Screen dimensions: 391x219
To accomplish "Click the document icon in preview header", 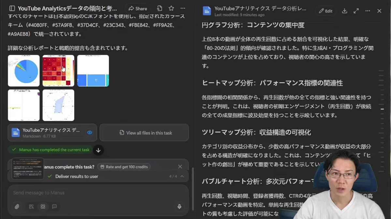I will click(207, 11).
